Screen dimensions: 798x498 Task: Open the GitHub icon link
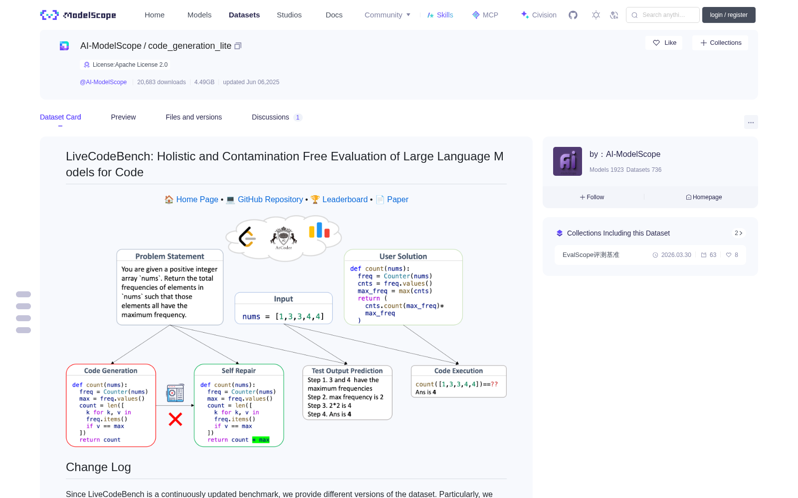click(573, 15)
